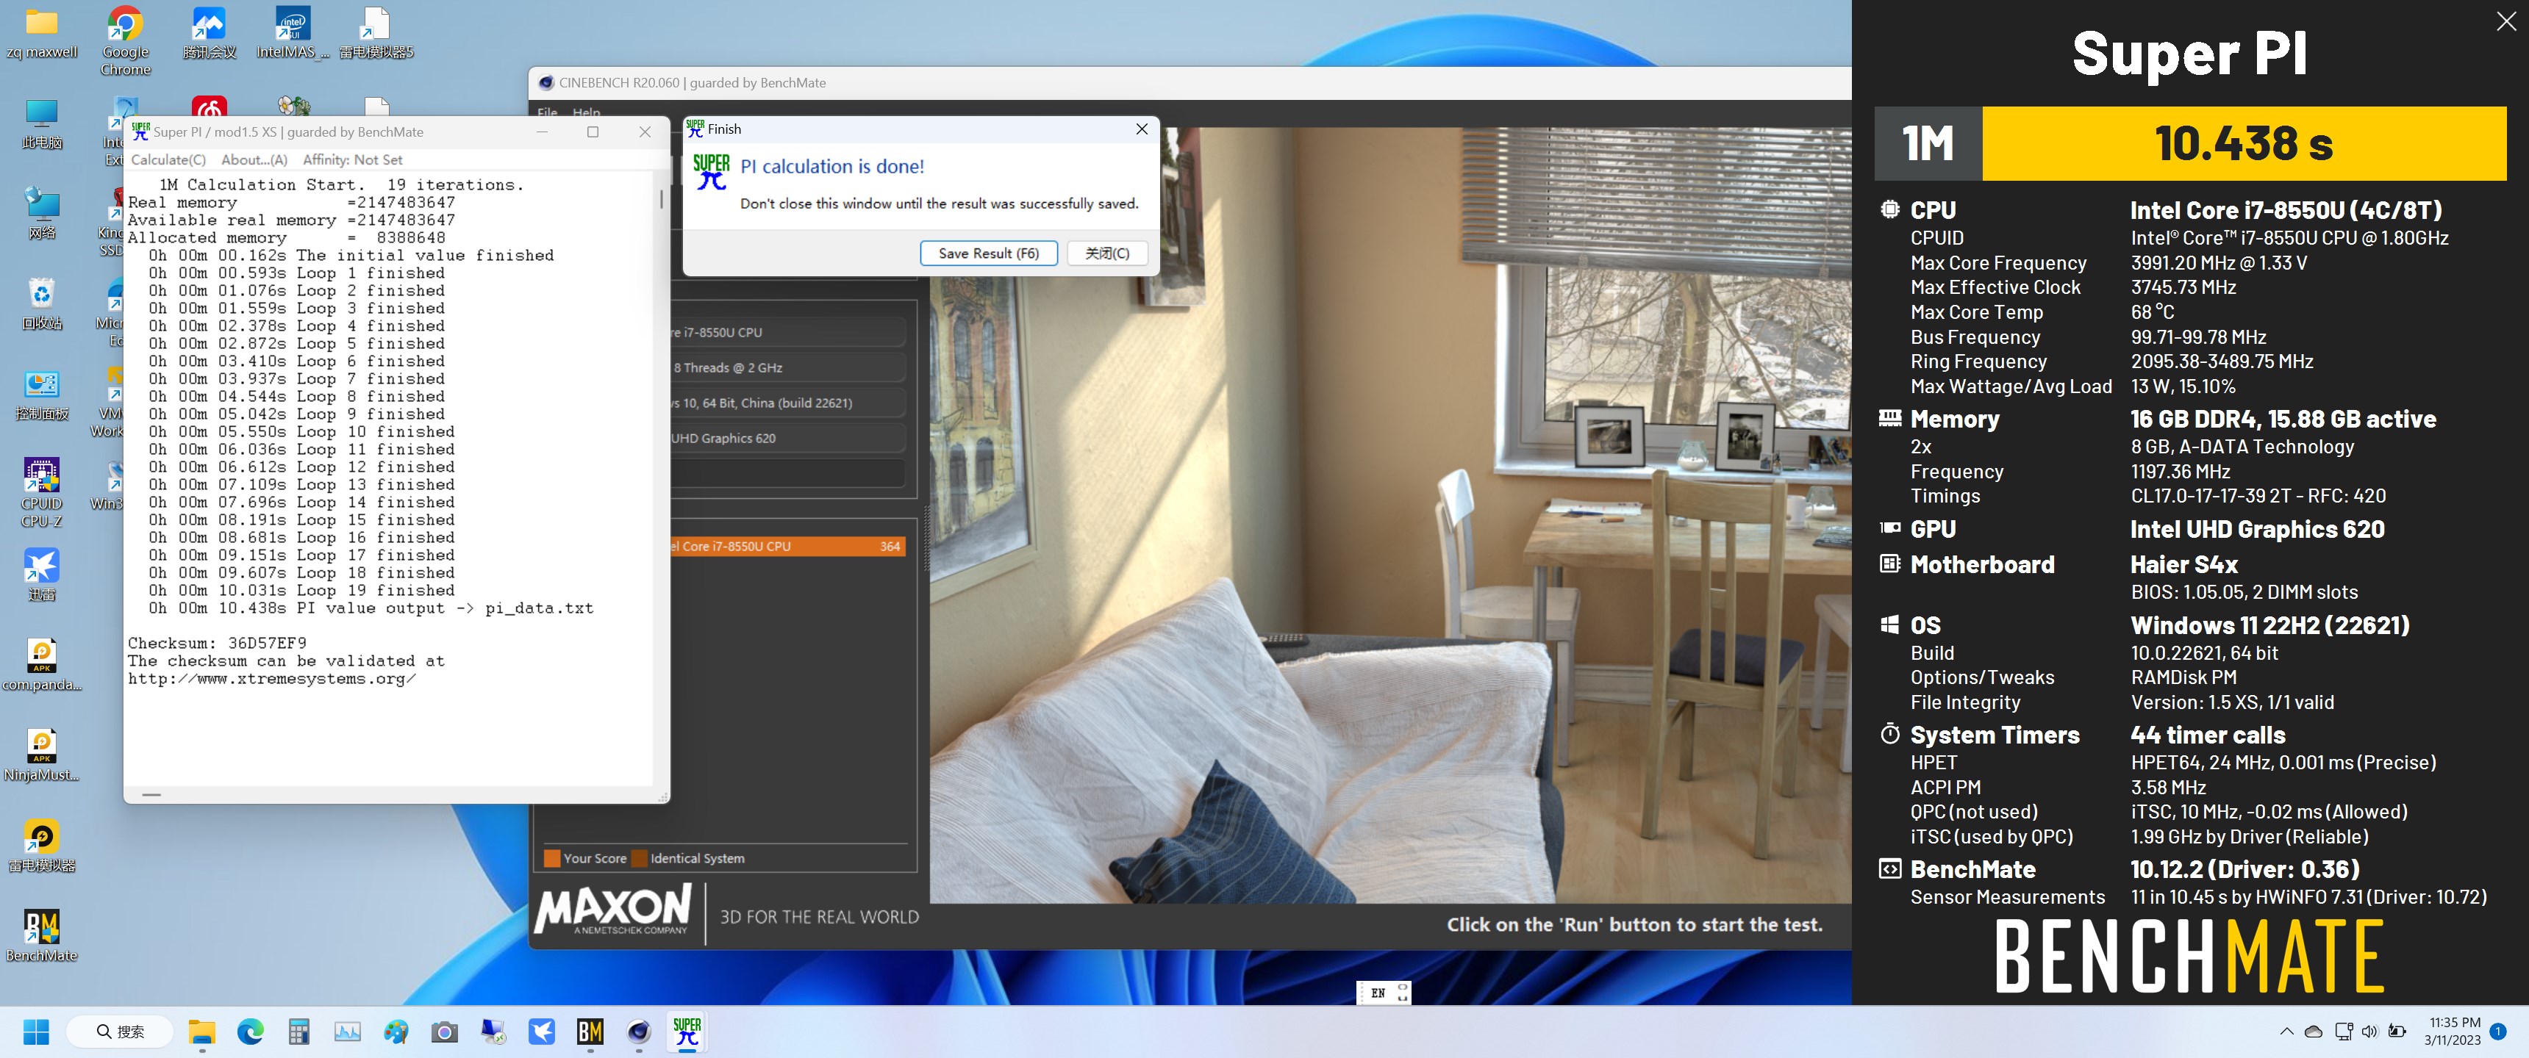The image size is (2529, 1058).
Task: Open Calculator from the taskbar
Action: tap(298, 1032)
